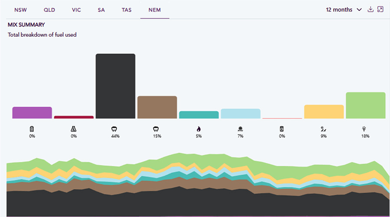Expand chart to full view
The width and height of the screenshot is (390, 217).
coord(380,10)
